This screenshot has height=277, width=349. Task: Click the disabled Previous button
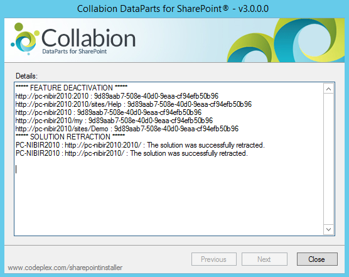click(x=213, y=259)
